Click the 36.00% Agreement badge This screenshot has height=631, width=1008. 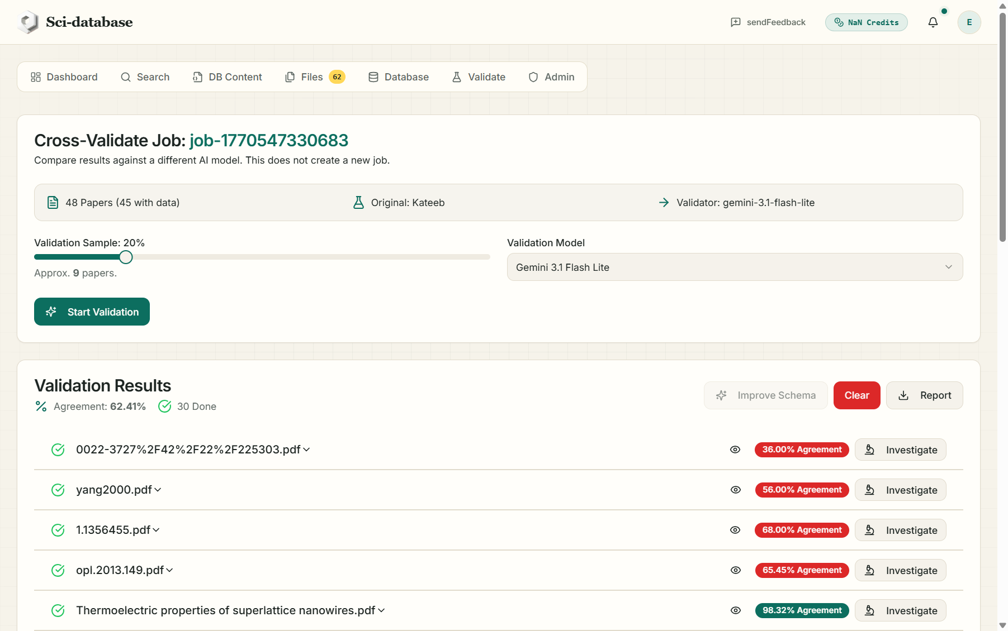coord(802,450)
